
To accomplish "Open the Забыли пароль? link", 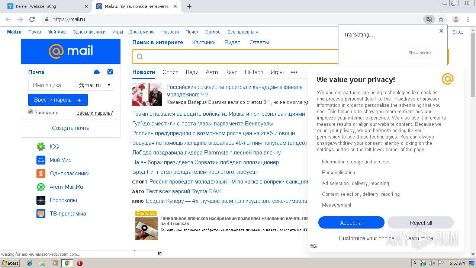I will coord(95,113).
